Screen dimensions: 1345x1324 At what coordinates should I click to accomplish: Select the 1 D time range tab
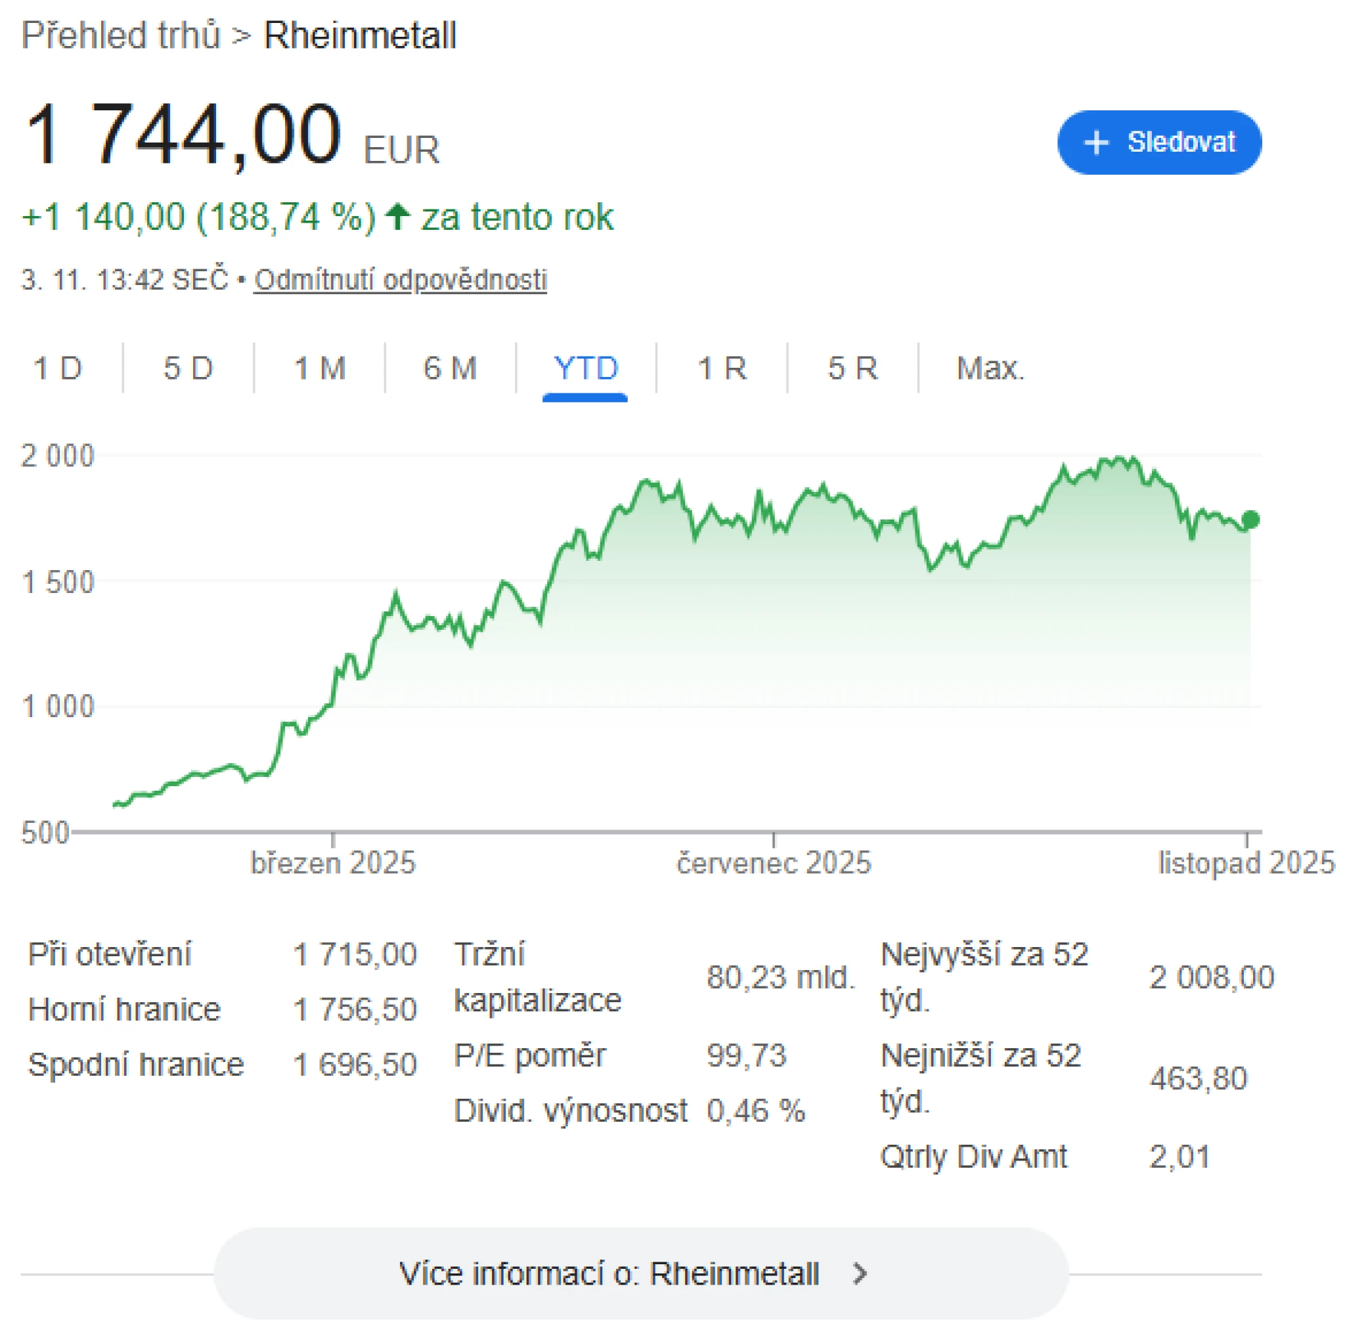click(58, 368)
